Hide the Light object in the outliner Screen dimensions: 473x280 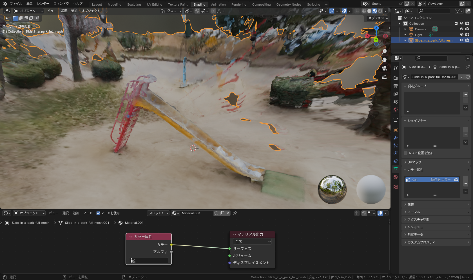click(x=461, y=35)
